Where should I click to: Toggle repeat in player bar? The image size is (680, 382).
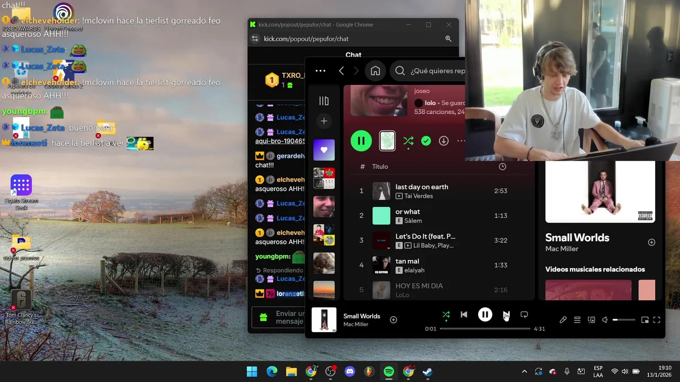pos(524,315)
